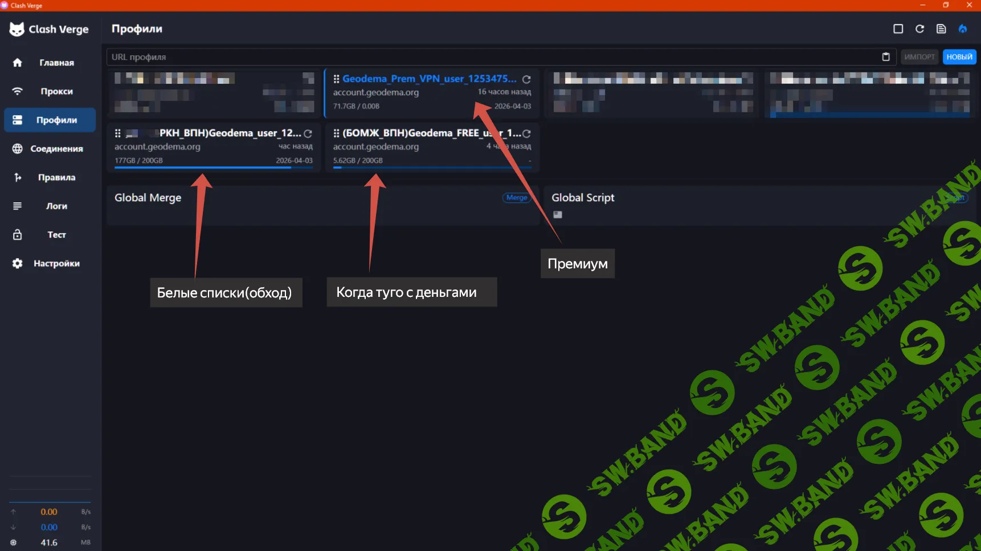Click the ИМПОРТ button
Viewport: 981px width, 551px height.
click(919, 57)
